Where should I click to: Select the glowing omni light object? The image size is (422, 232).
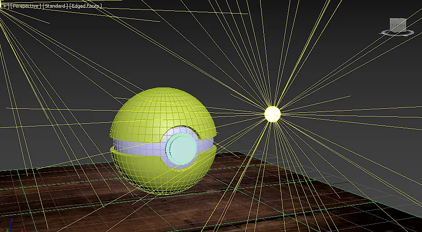pos(272,114)
